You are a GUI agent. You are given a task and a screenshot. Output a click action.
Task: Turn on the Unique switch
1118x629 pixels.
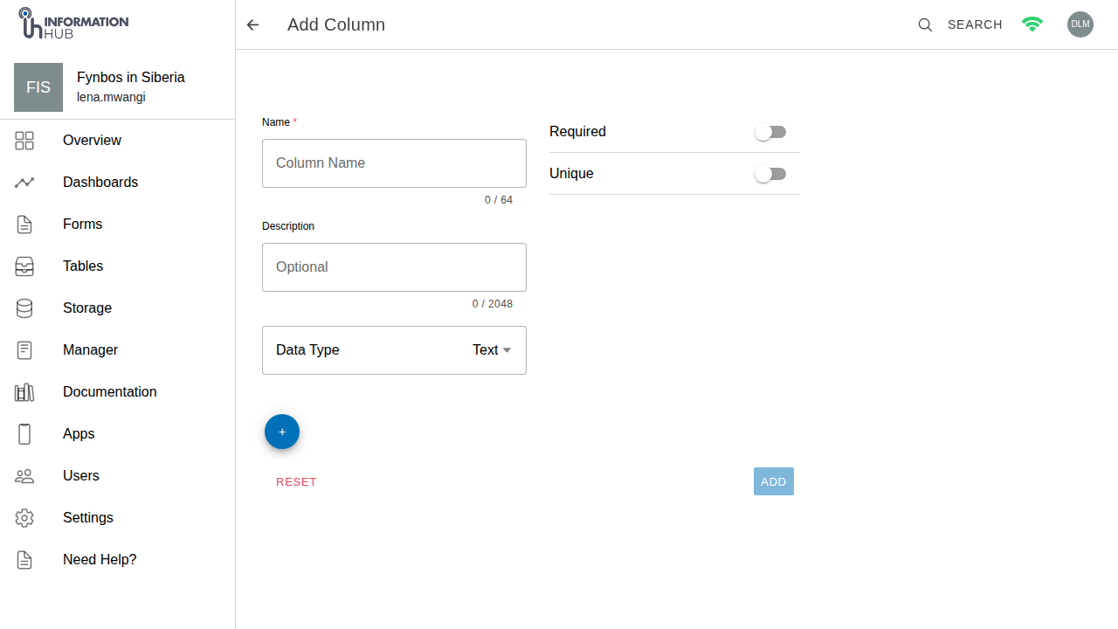[x=770, y=174]
